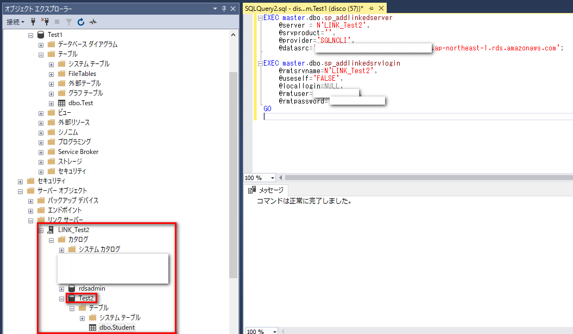The image size is (573, 334).
Task: Pin the Object Explorer panel
Action: 224,8
